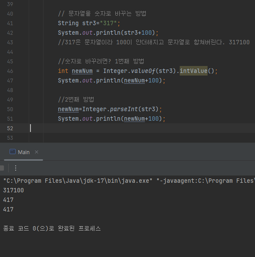Click the int keyword on line 46
Screen dimensions: 255x257
point(63,71)
